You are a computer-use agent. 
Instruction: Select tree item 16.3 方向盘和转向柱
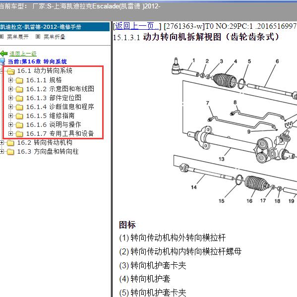(48, 151)
